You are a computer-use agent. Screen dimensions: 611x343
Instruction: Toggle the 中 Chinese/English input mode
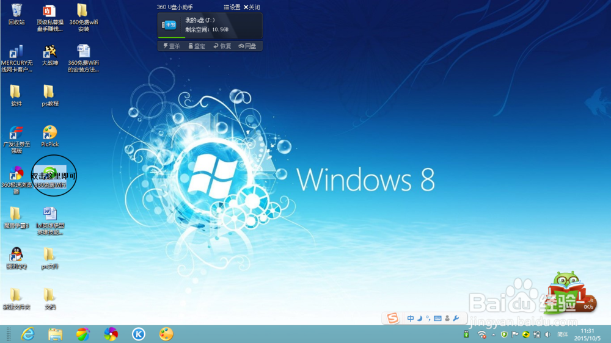(411, 319)
